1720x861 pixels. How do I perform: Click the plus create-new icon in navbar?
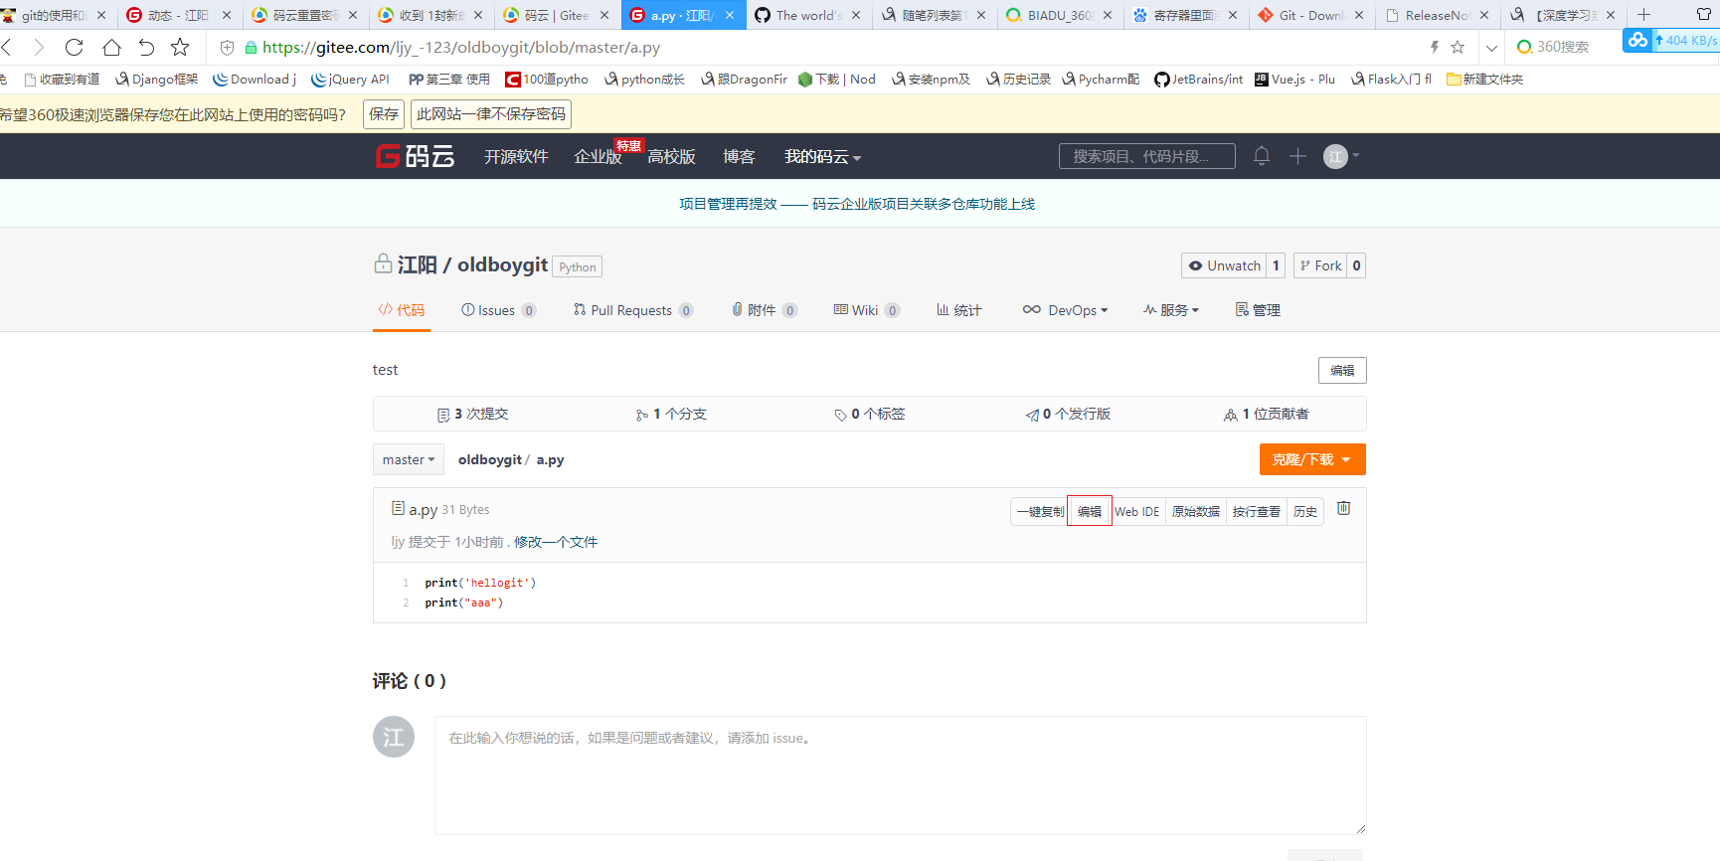[x=1297, y=156]
